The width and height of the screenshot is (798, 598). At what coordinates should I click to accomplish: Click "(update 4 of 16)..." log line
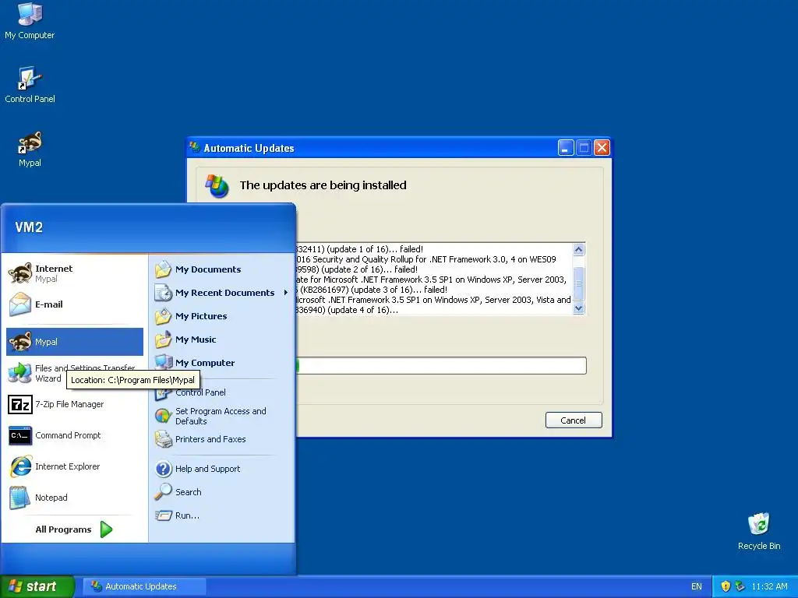(362, 310)
